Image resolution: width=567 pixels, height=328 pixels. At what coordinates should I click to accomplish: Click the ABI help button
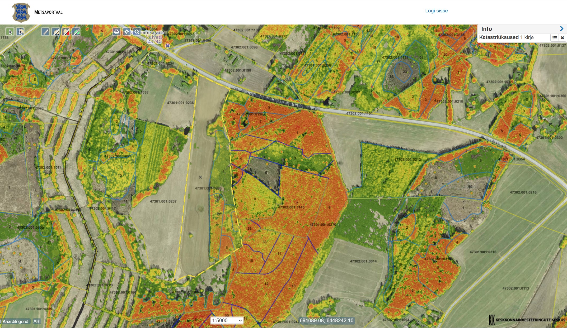[x=37, y=321]
